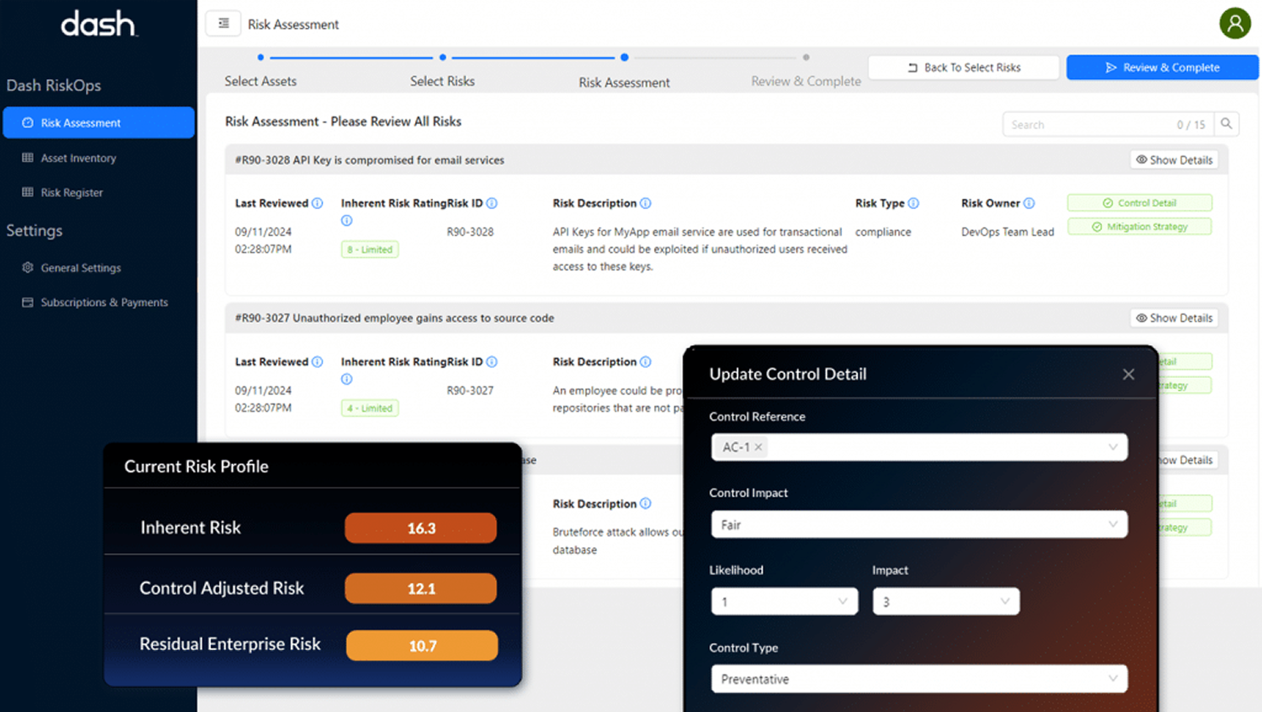Viewport: 1262px width, 712px height.
Task: Click into the Search input field
Action: 1108,124
